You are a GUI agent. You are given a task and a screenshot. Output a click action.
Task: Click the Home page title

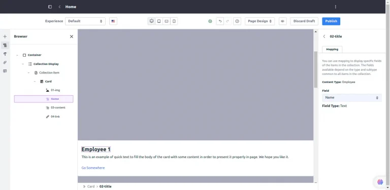point(71,7)
